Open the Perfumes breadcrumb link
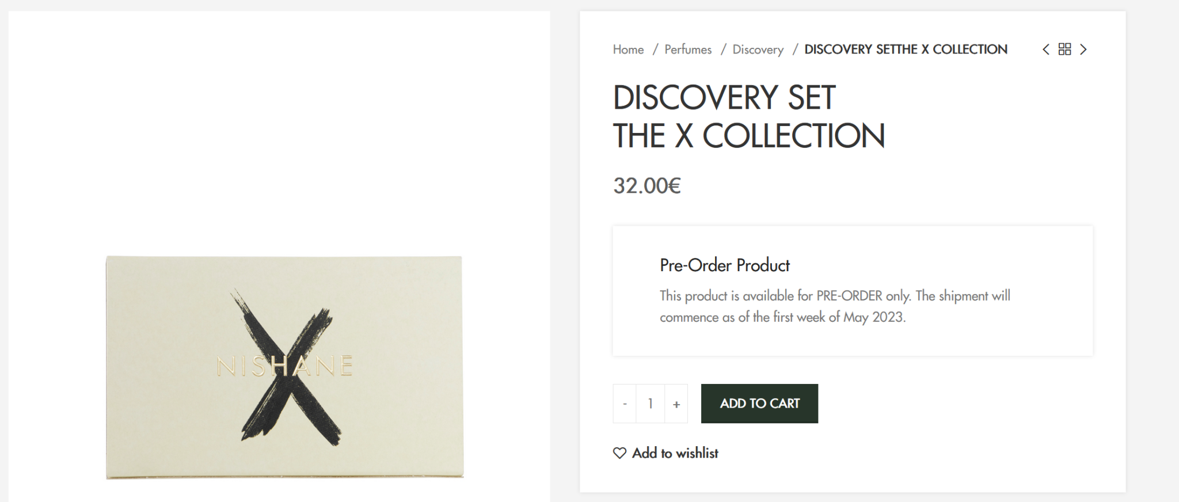The width and height of the screenshot is (1179, 502). [688, 50]
